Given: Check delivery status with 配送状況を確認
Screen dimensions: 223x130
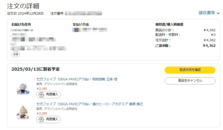Looking at the screenshot, I should tap(190, 70).
